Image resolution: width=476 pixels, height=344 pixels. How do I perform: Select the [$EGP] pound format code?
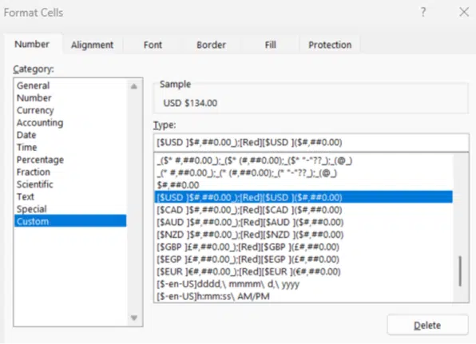(303, 259)
